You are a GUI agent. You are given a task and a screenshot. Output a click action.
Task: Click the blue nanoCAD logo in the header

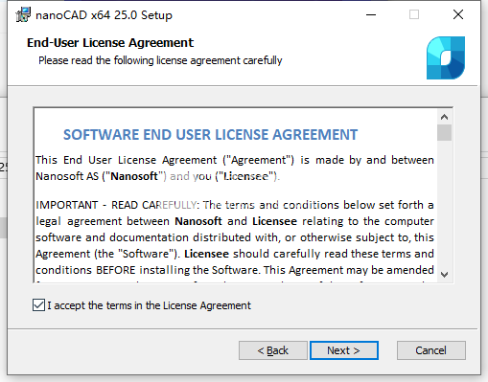446,57
